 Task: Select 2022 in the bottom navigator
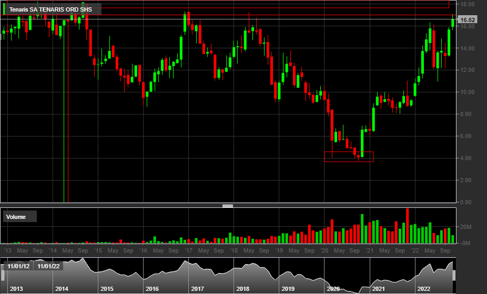click(424, 289)
